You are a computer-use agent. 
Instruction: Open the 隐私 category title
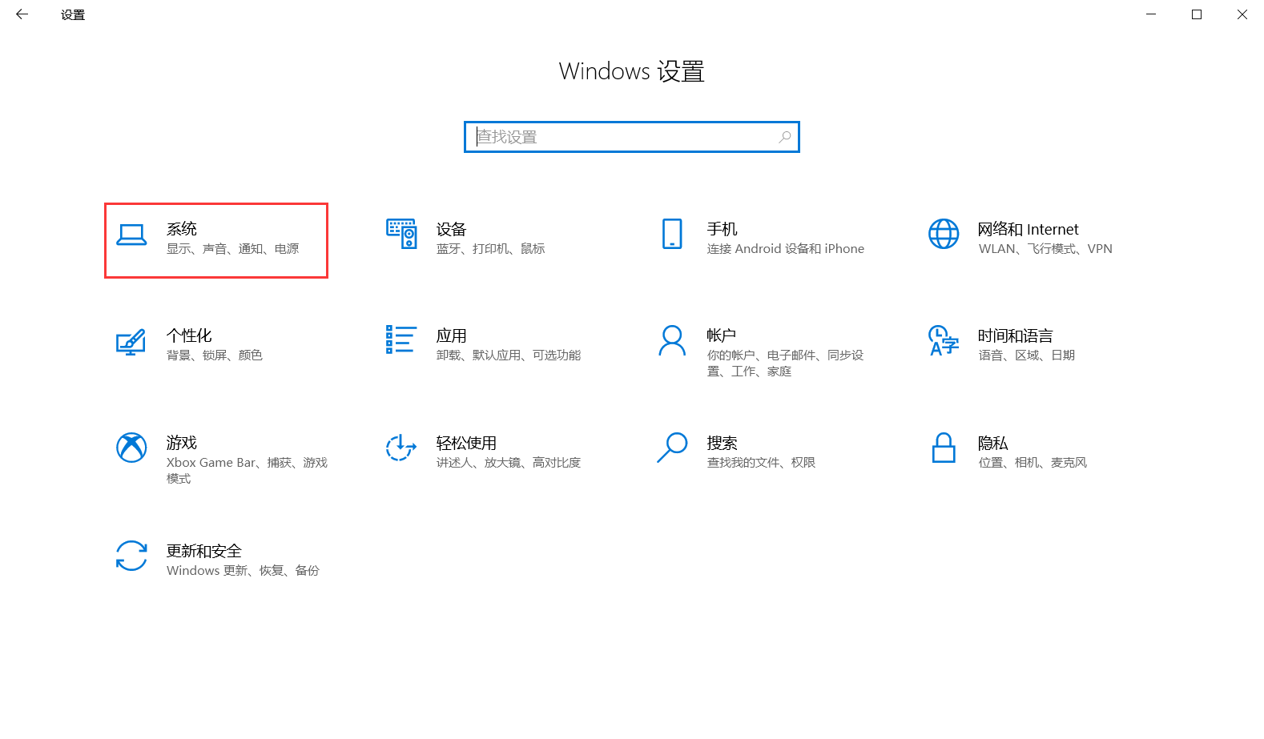[993, 443]
